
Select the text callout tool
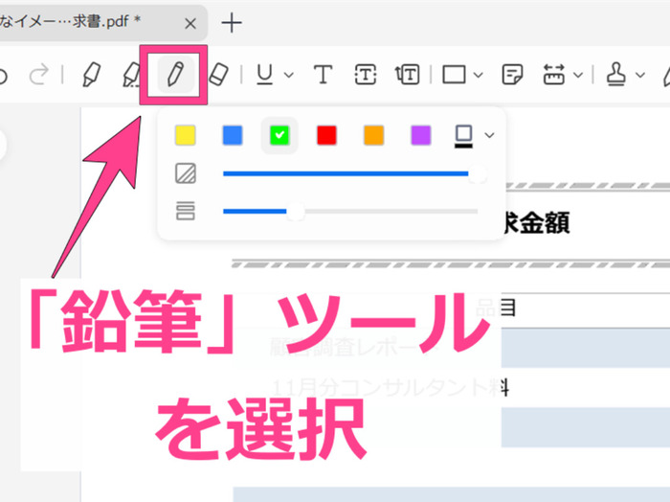click(x=407, y=75)
